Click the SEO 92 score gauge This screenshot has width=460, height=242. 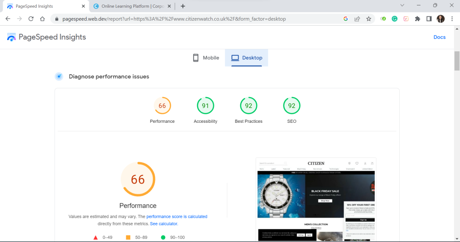tap(292, 106)
